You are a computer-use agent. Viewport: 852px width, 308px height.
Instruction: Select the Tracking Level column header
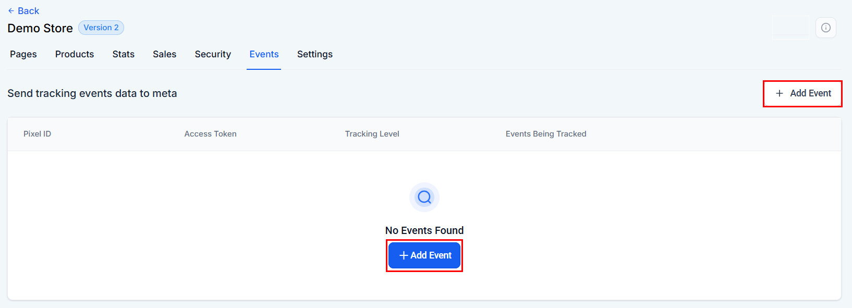(x=372, y=134)
